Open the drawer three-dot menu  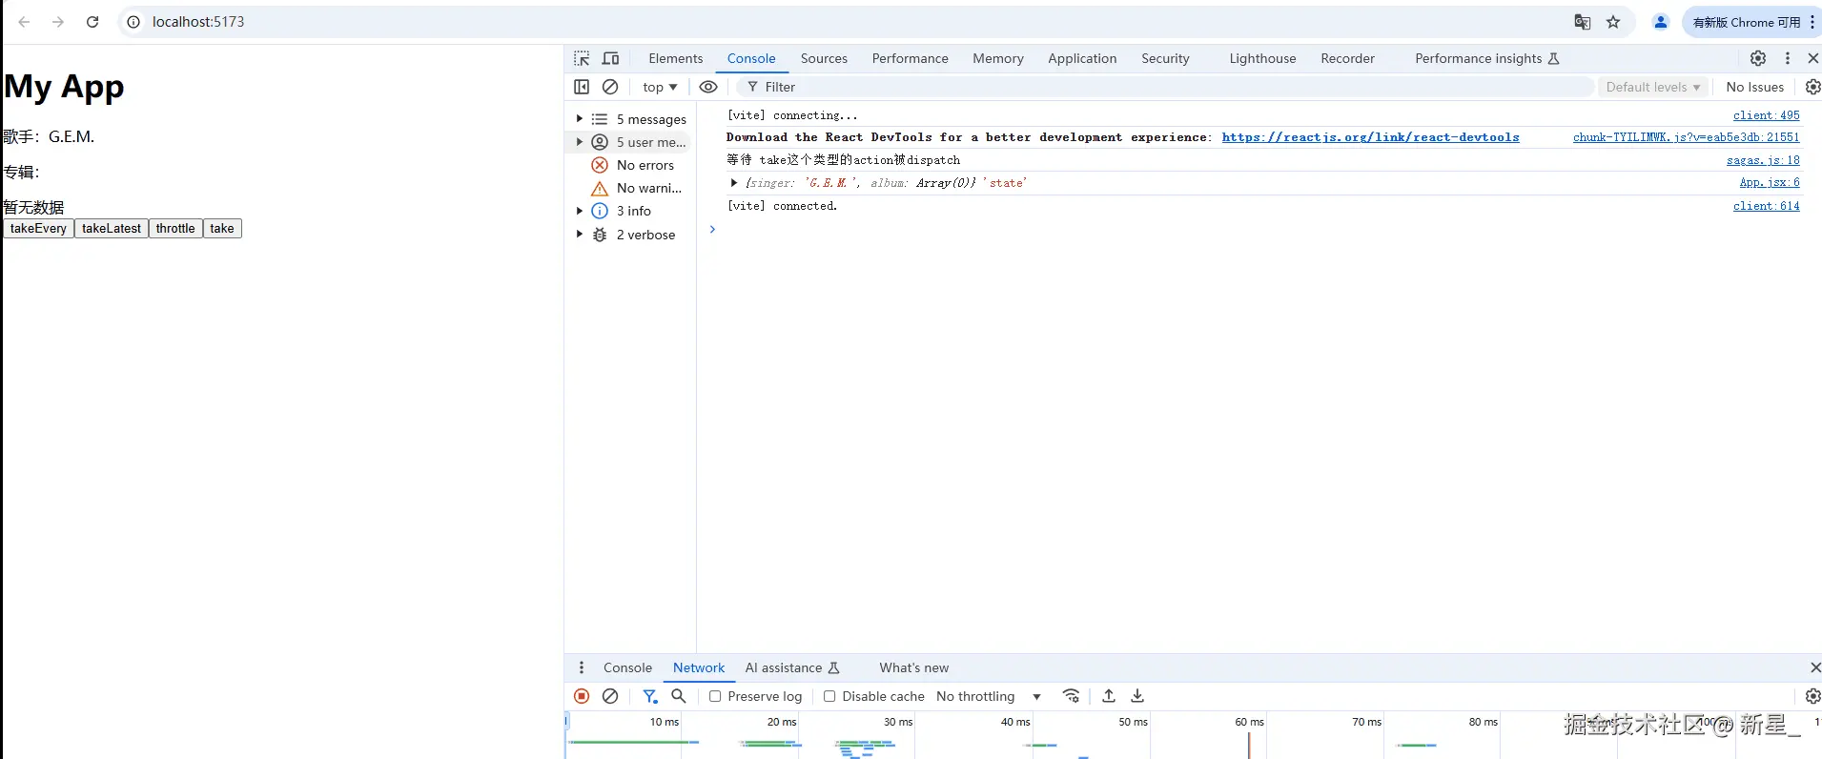[582, 667]
